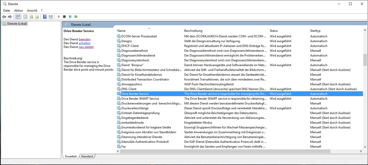Toggle the show/hide action pane icon
This screenshot has height=165, width=368.
pyautogui.click(x=51, y=17)
